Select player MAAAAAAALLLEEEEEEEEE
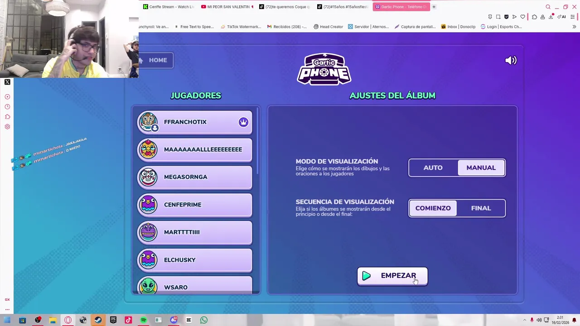 point(195,150)
